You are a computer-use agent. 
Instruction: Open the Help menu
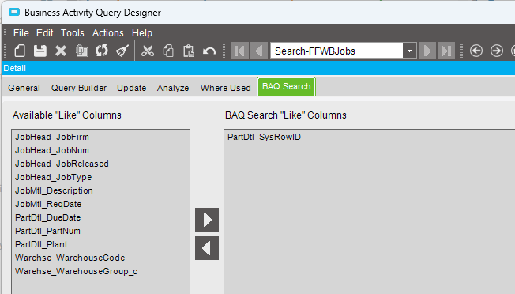point(142,33)
